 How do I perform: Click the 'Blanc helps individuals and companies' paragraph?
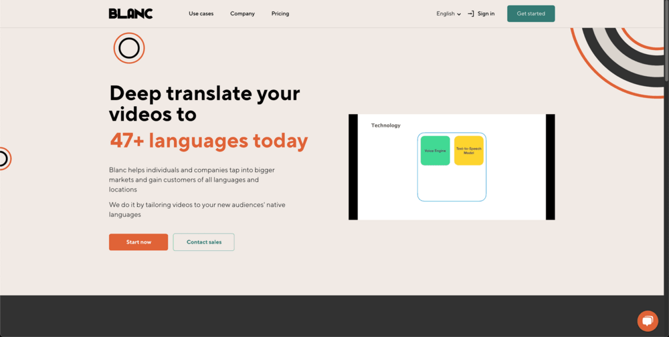pyautogui.click(x=192, y=180)
